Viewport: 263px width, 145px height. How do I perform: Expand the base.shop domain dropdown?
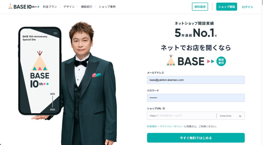pyautogui.click(x=231, y=116)
